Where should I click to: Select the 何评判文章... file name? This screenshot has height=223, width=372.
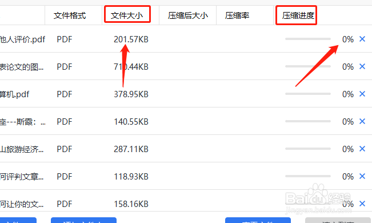[22, 177]
